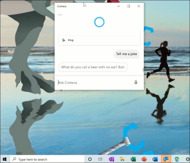Open Microsoft Edge from the taskbar
The height and width of the screenshot is (163, 190).
[177, 159]
